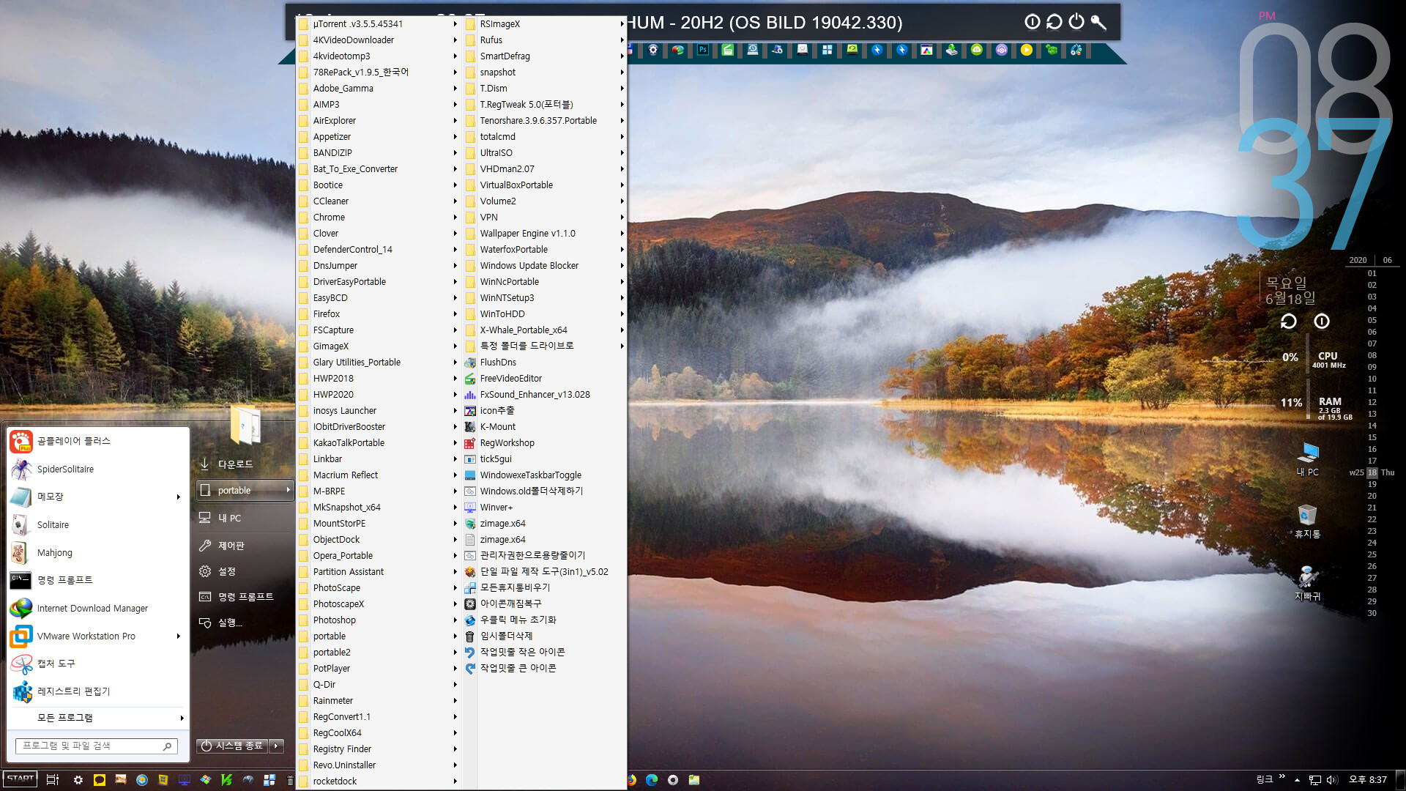The image size is (1406, 791).
Task: Open the 명령 프롬프트 entry in left pane
Action: click(98, 580)
